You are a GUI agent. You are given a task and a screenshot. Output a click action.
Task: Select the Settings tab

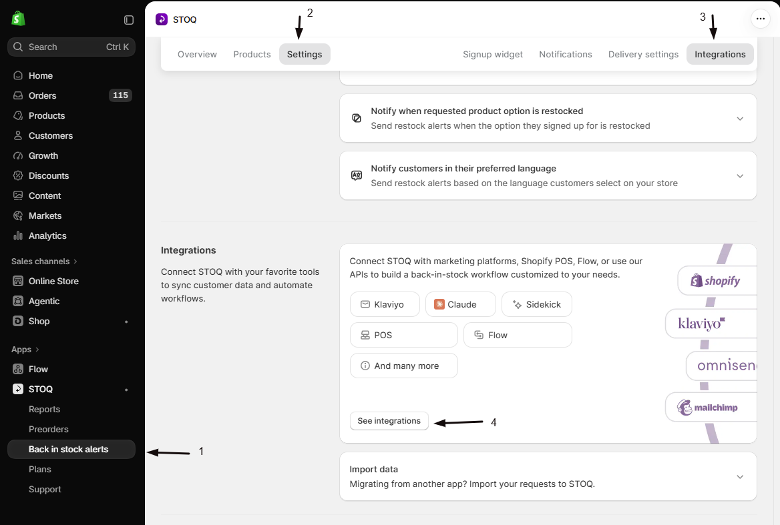pos(305,54)
